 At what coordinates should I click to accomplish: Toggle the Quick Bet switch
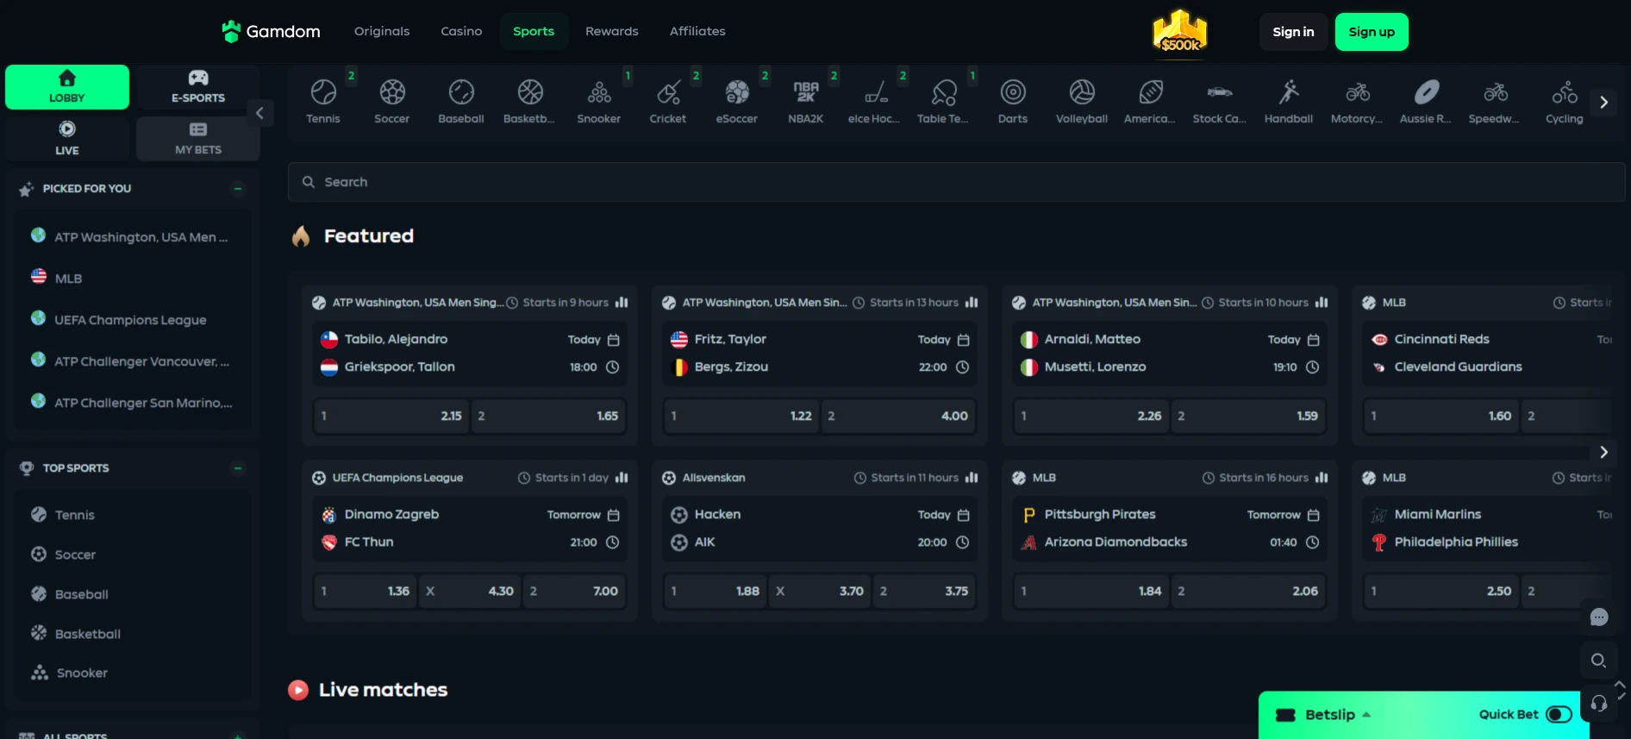point(1559,714)
